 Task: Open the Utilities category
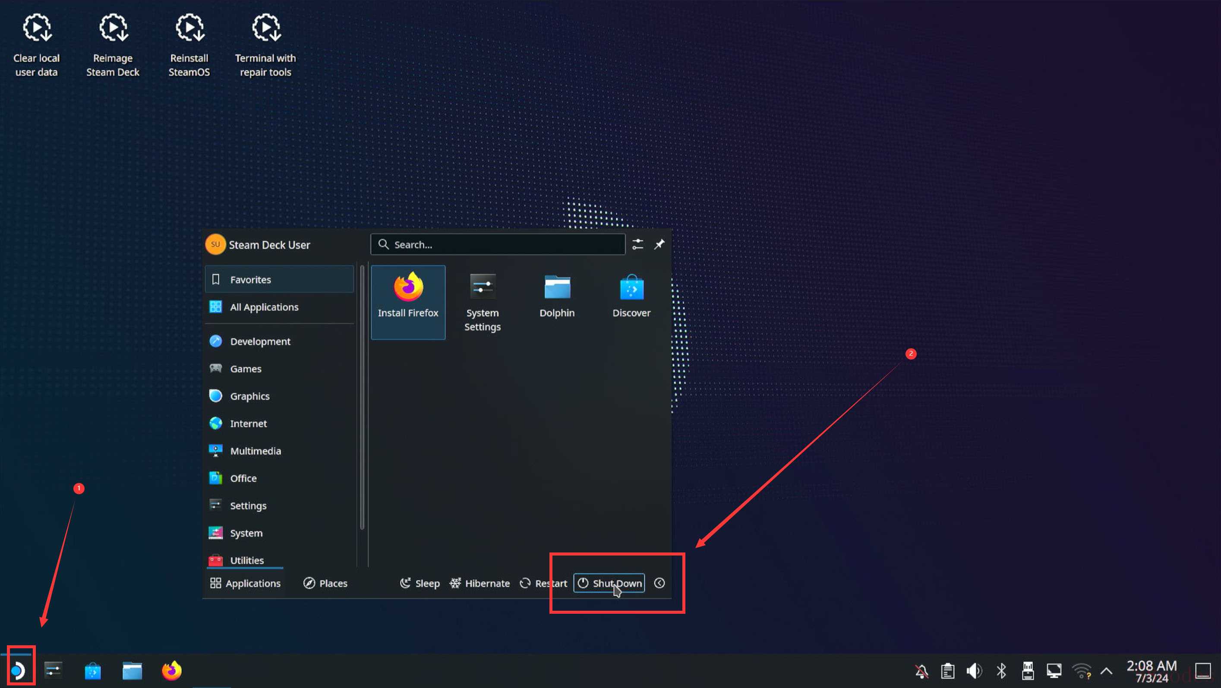[280, 559]
